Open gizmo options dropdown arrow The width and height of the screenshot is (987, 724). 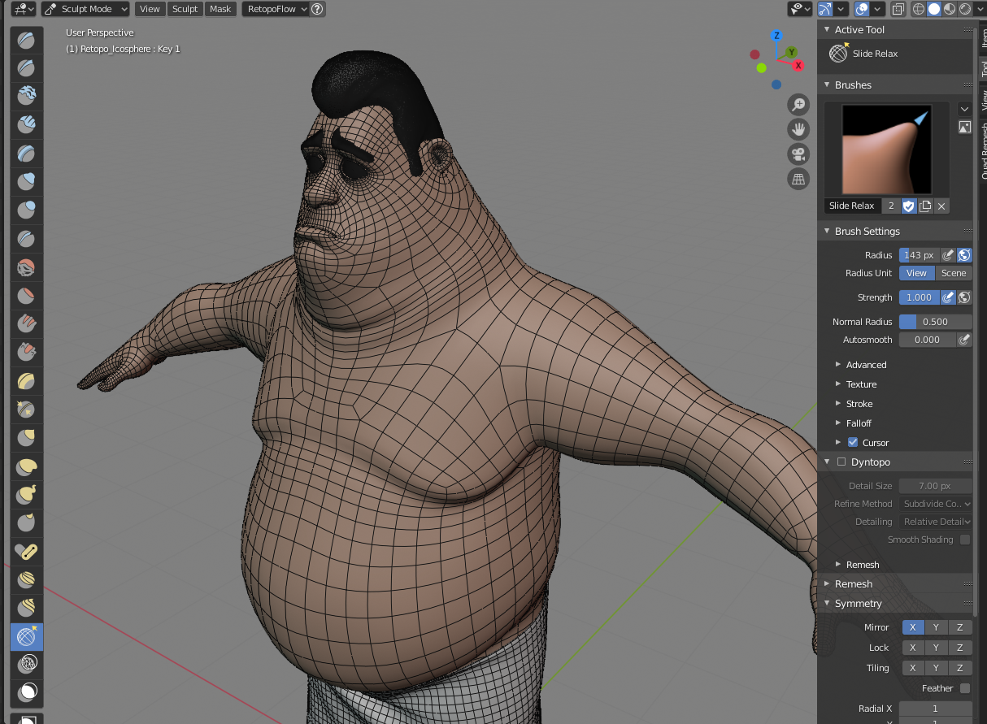840,9
